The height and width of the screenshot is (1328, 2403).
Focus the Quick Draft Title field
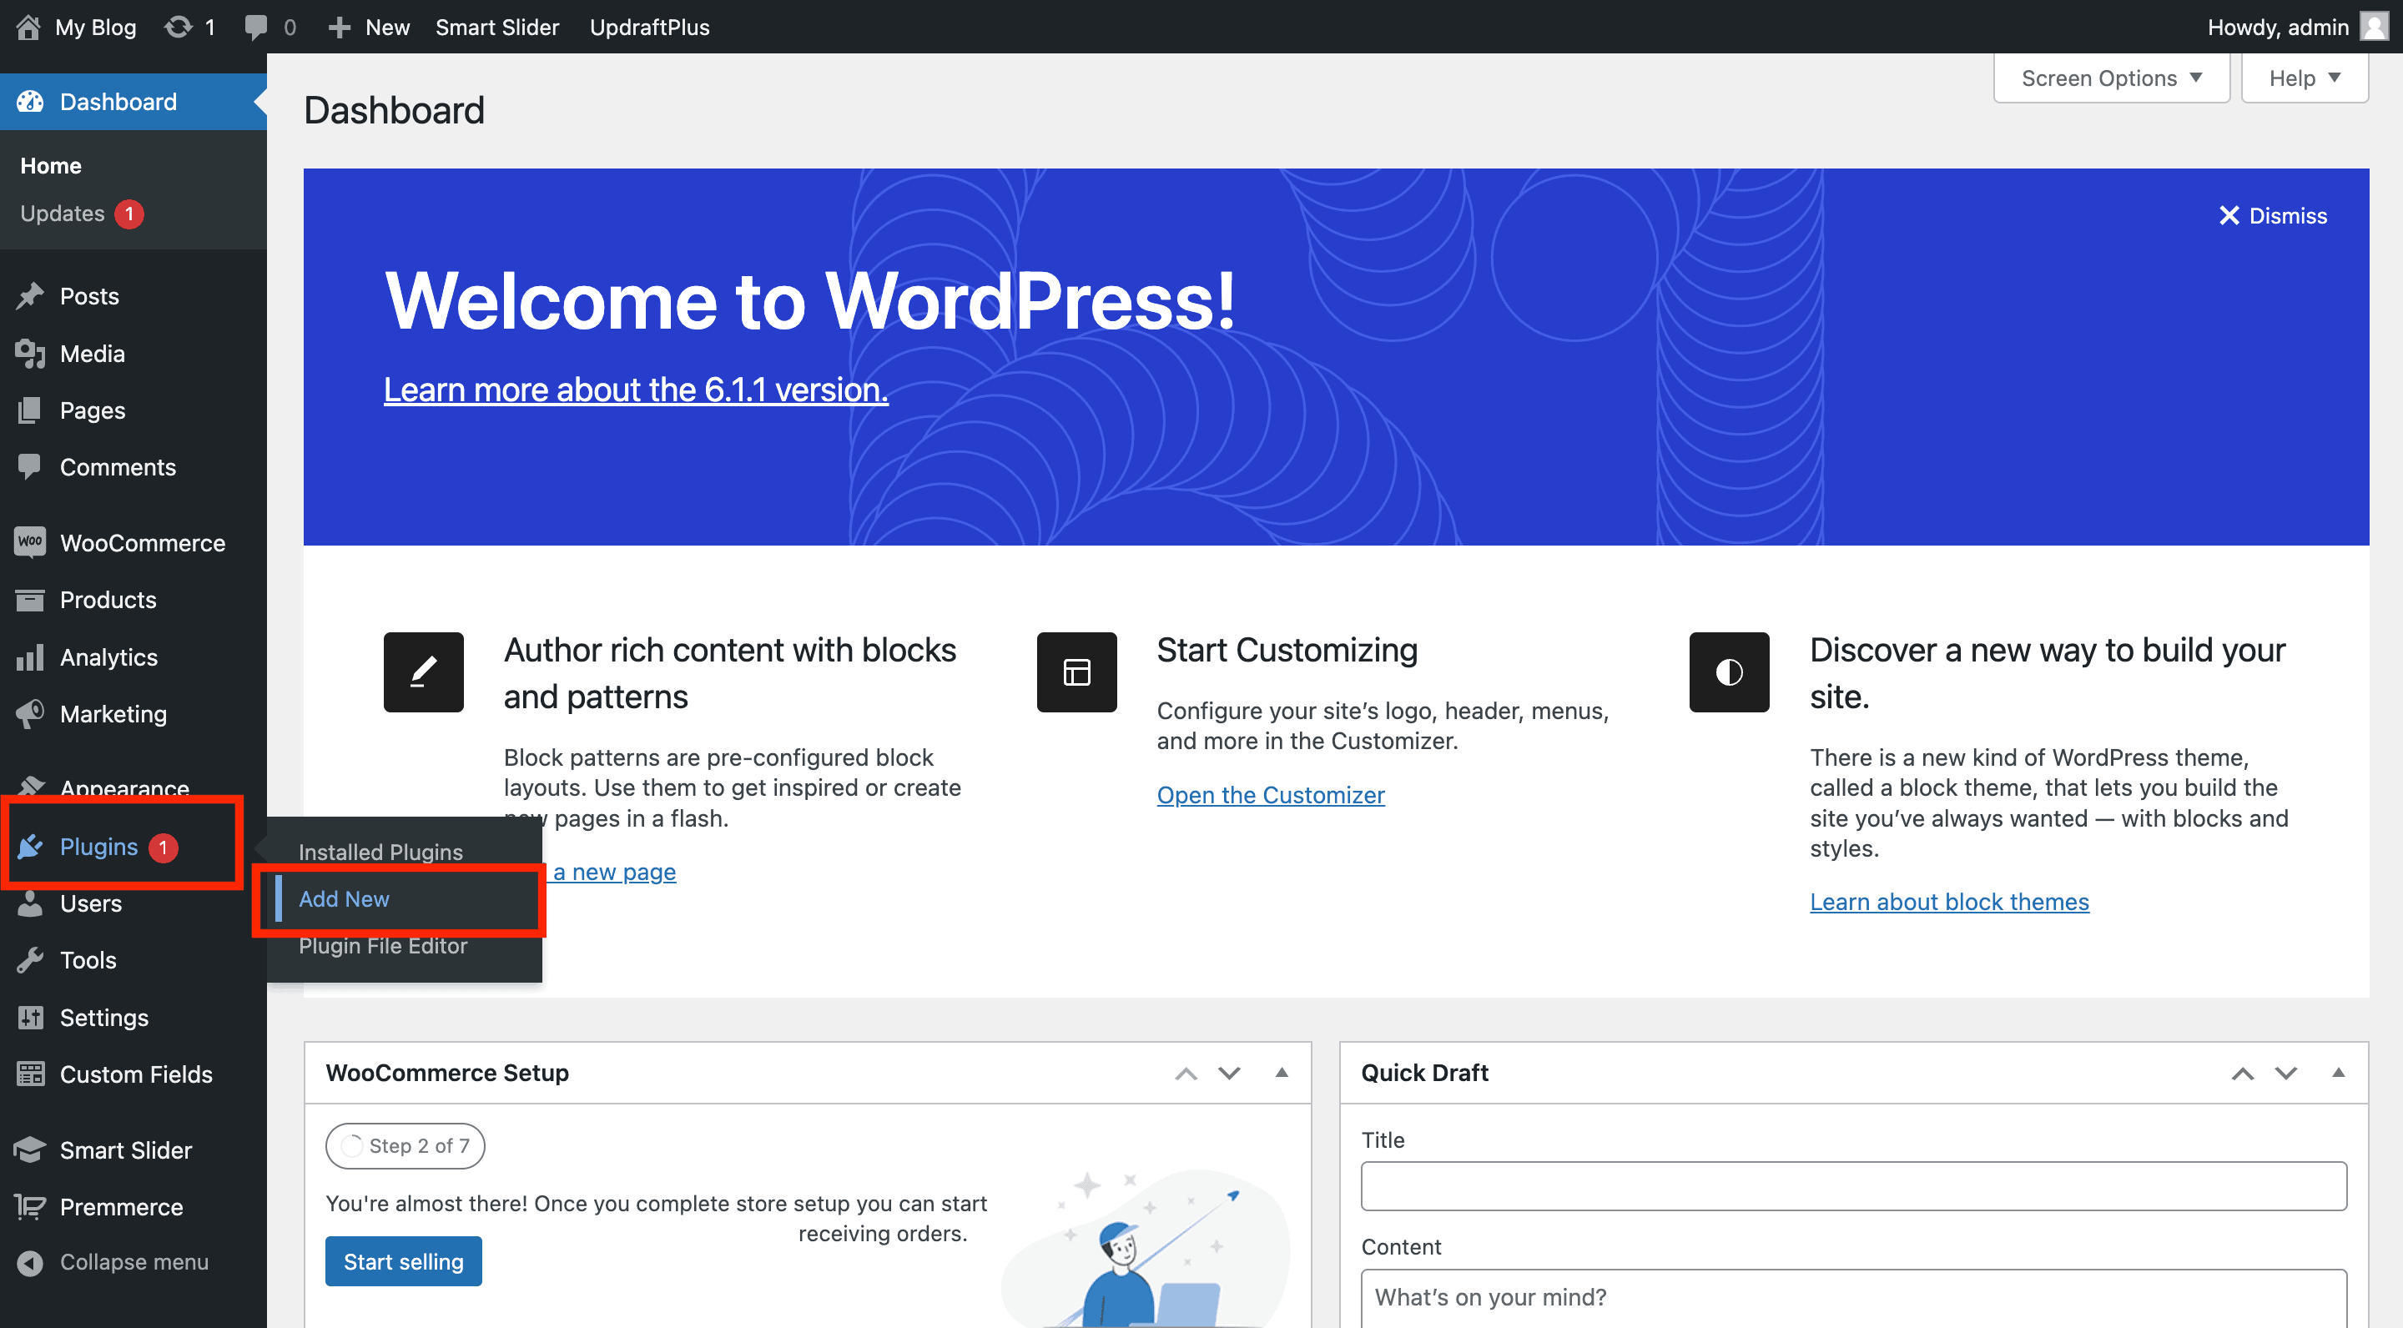1853,1186
